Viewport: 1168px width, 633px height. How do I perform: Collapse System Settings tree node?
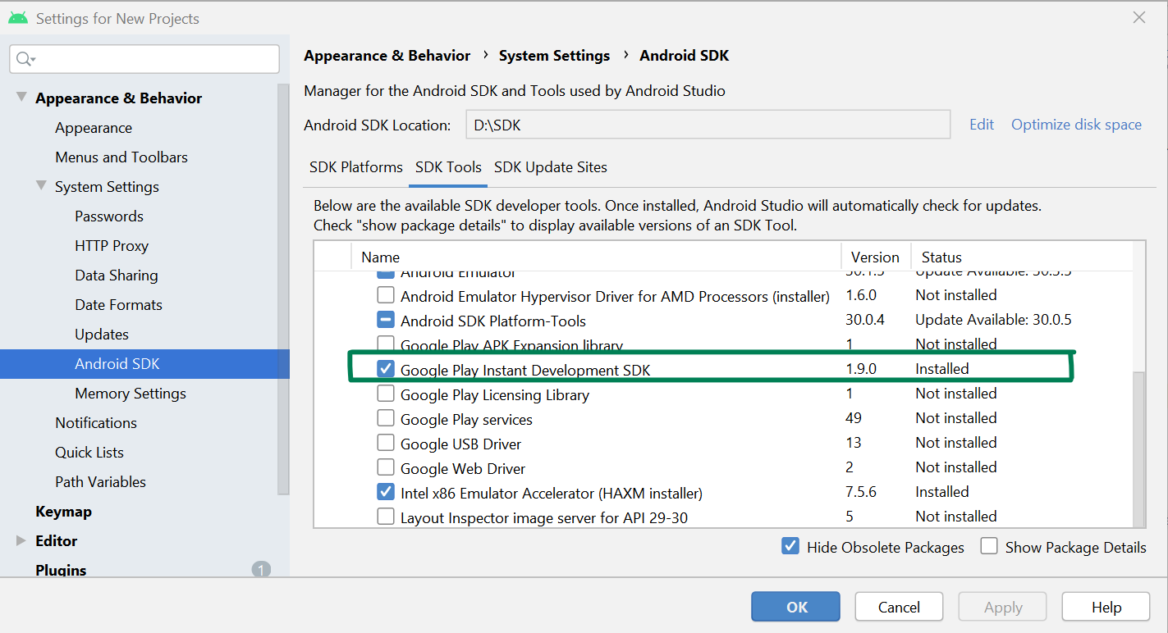41,186
